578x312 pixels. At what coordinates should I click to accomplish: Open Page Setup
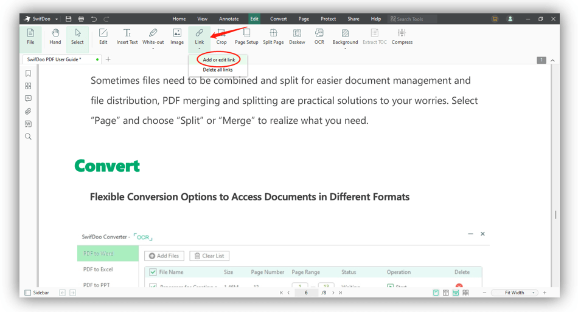(246, 36)
